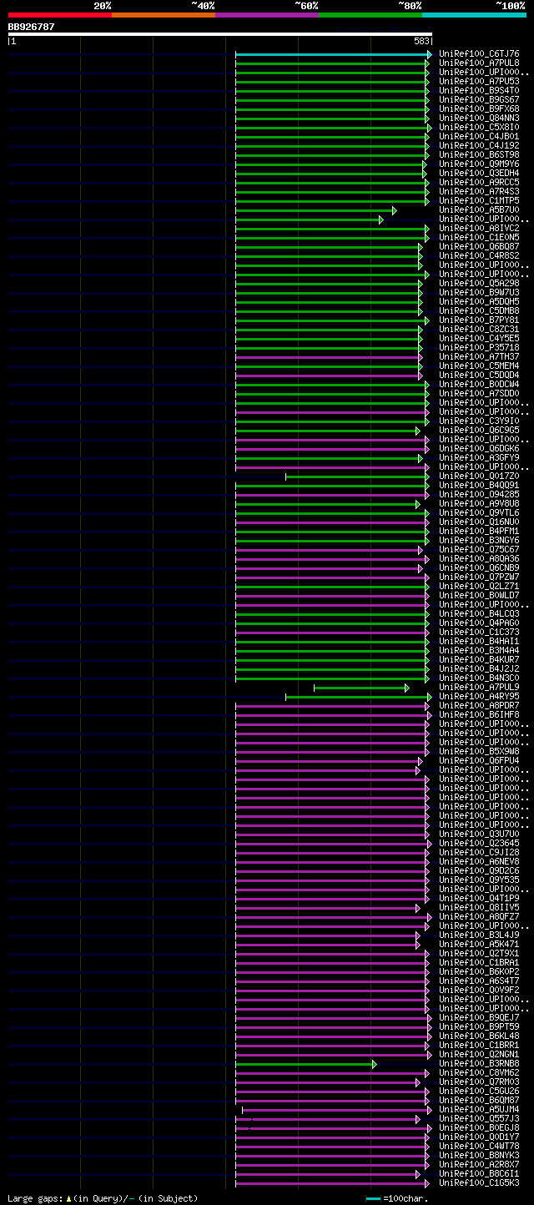Open hit UniRef100_B9S4T0
This screenshot has width=534, height=1205.
point(479,90)
